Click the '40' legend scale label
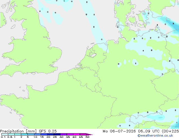The width and height of the screenshot is (179, 138). tap(74, 137)
